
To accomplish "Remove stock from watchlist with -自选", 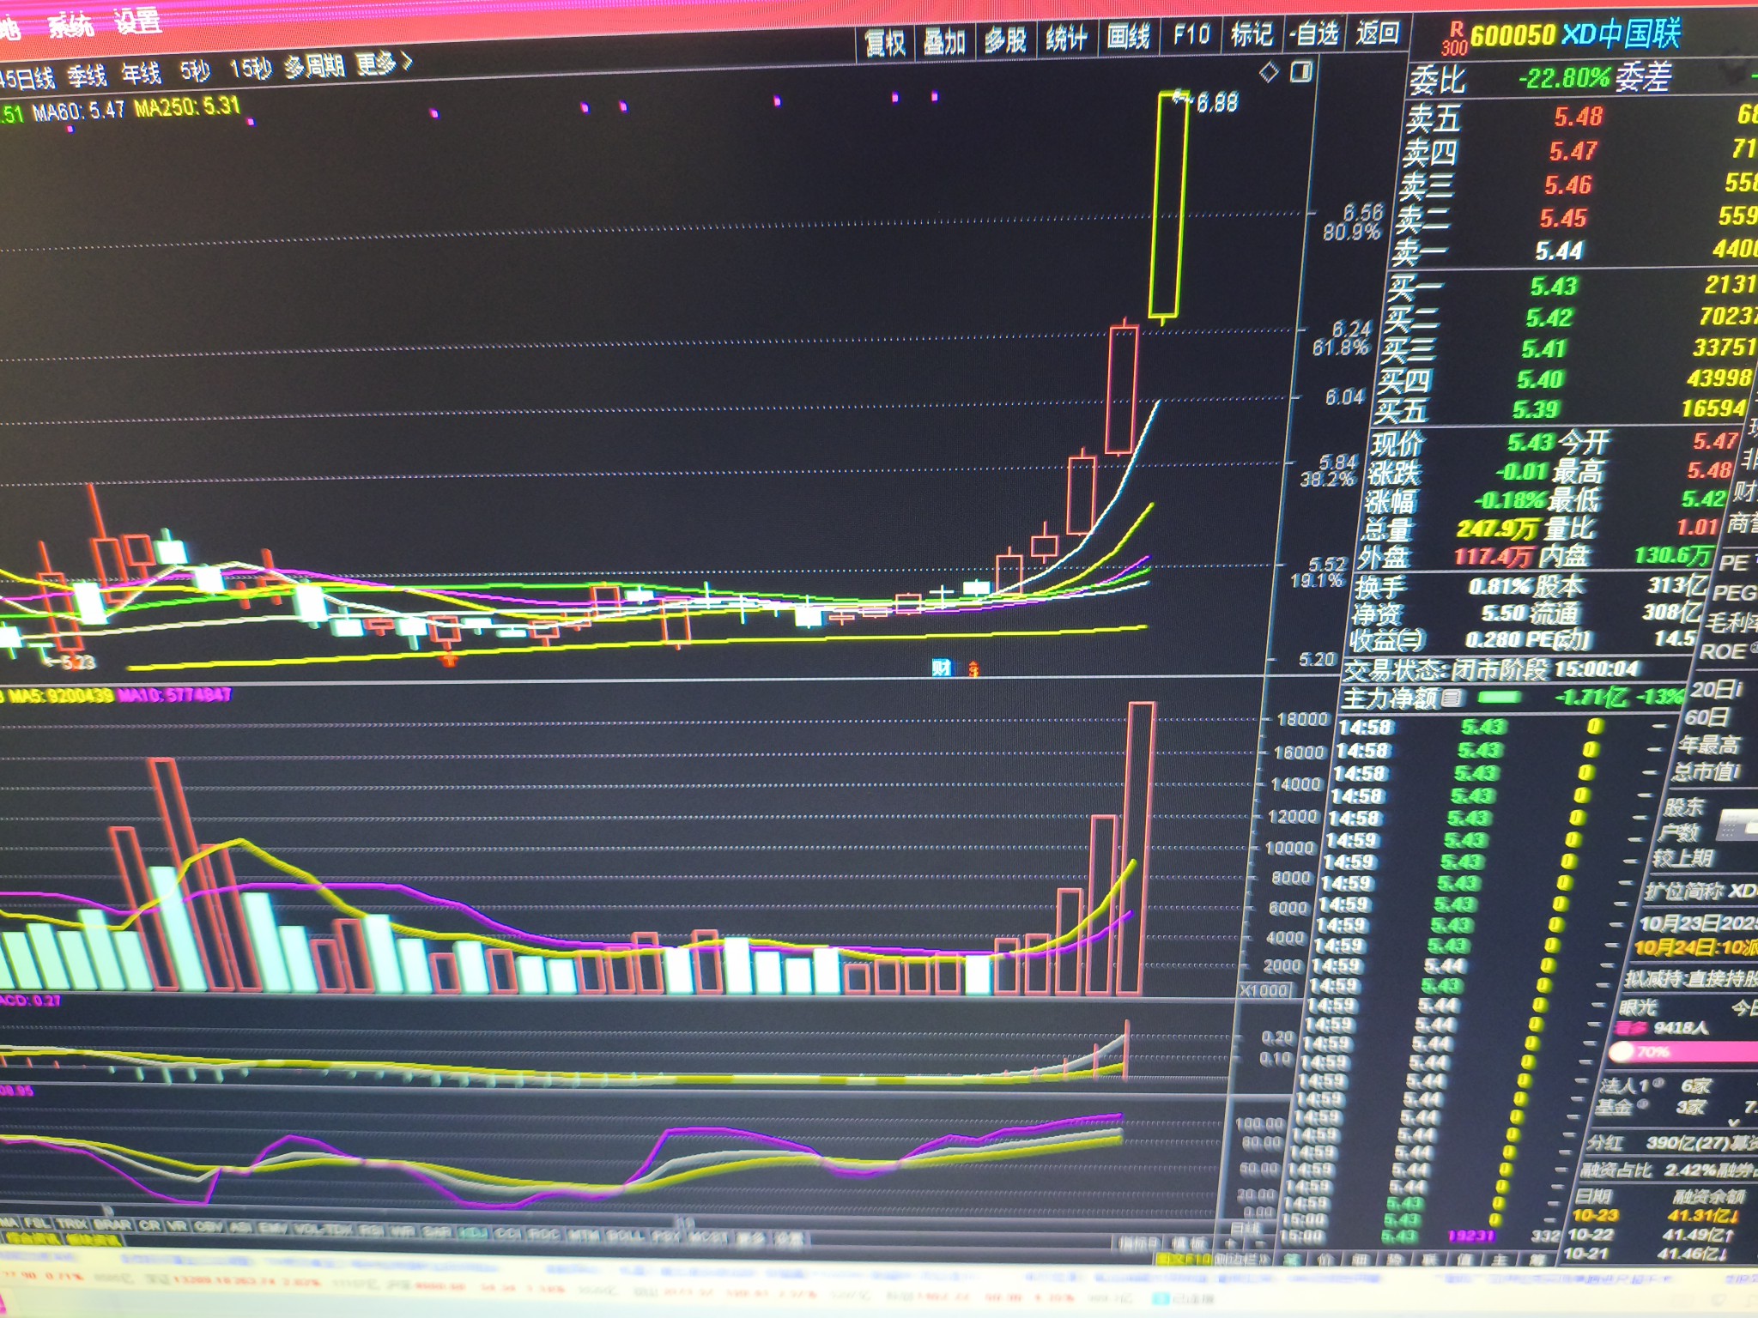I will 1314,33.
